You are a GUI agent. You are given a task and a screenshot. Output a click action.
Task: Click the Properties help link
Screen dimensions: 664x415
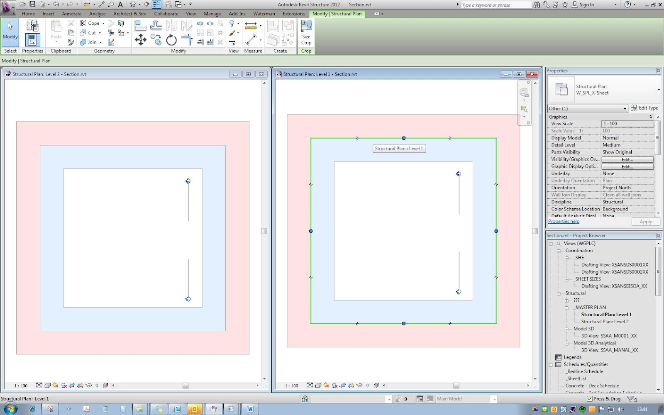click(x=563, y=221)
